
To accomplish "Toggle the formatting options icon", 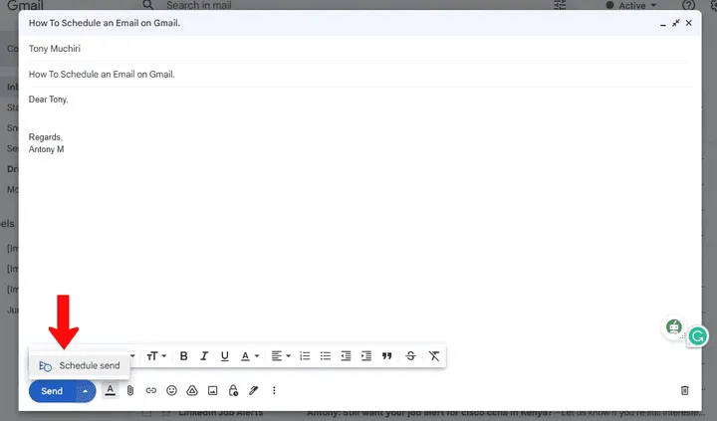I will 110,391.
